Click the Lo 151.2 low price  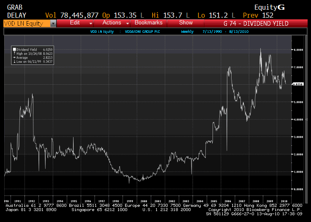[218, 15]
